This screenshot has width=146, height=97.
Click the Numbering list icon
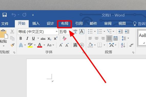[x=100, y=31]
